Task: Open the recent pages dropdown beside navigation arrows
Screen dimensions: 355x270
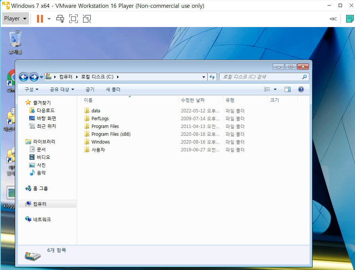Action: pyautogui.click(x=41, y=77)
